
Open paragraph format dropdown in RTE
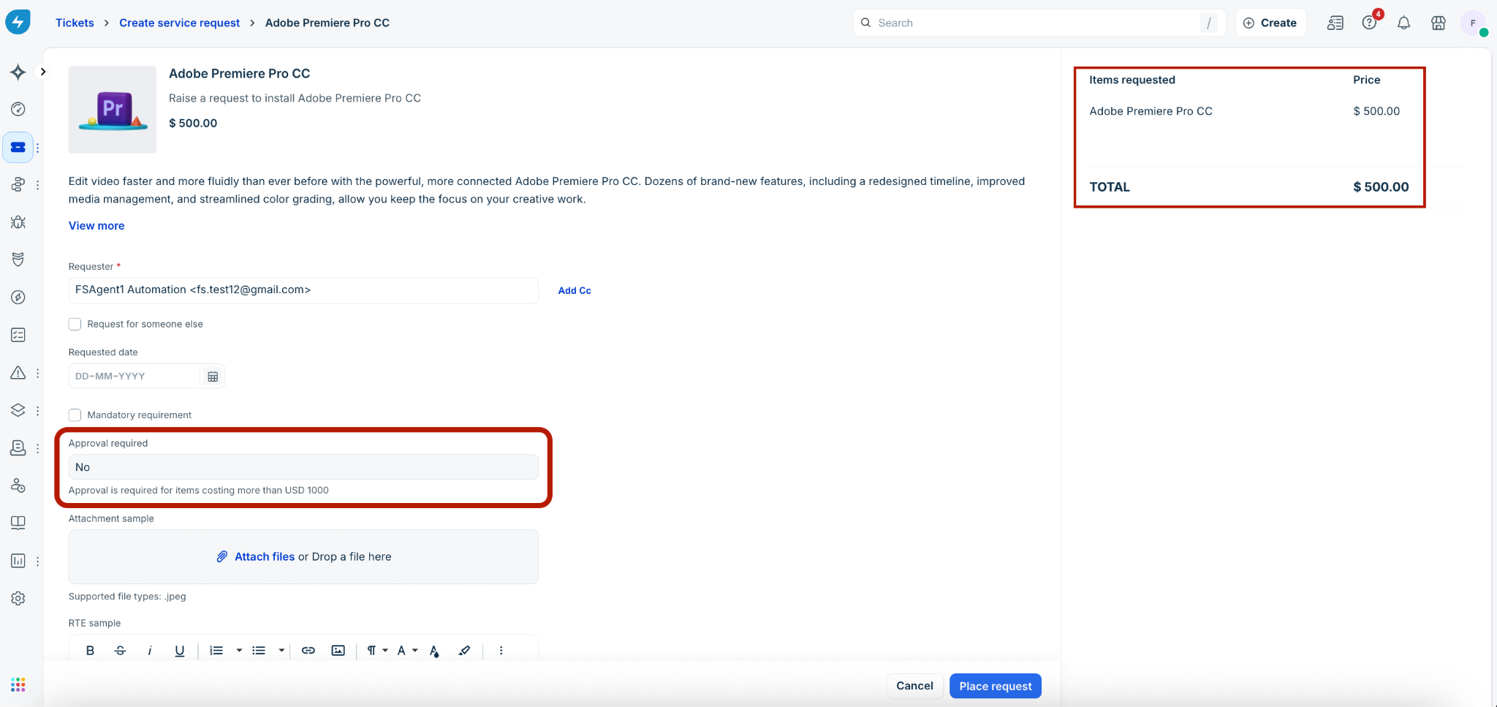point(377,650)
